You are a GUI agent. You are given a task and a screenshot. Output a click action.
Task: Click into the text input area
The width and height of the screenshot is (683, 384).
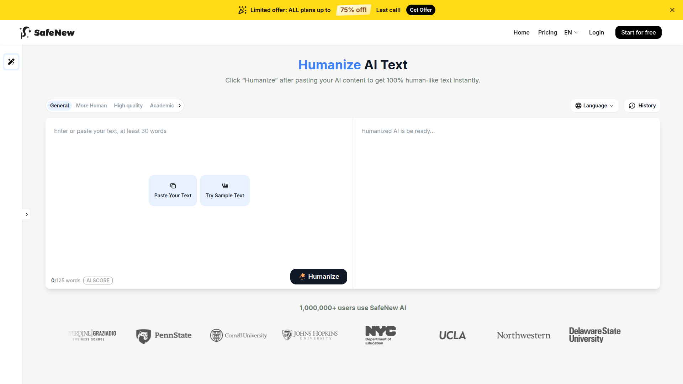click(x=198, y=149)
